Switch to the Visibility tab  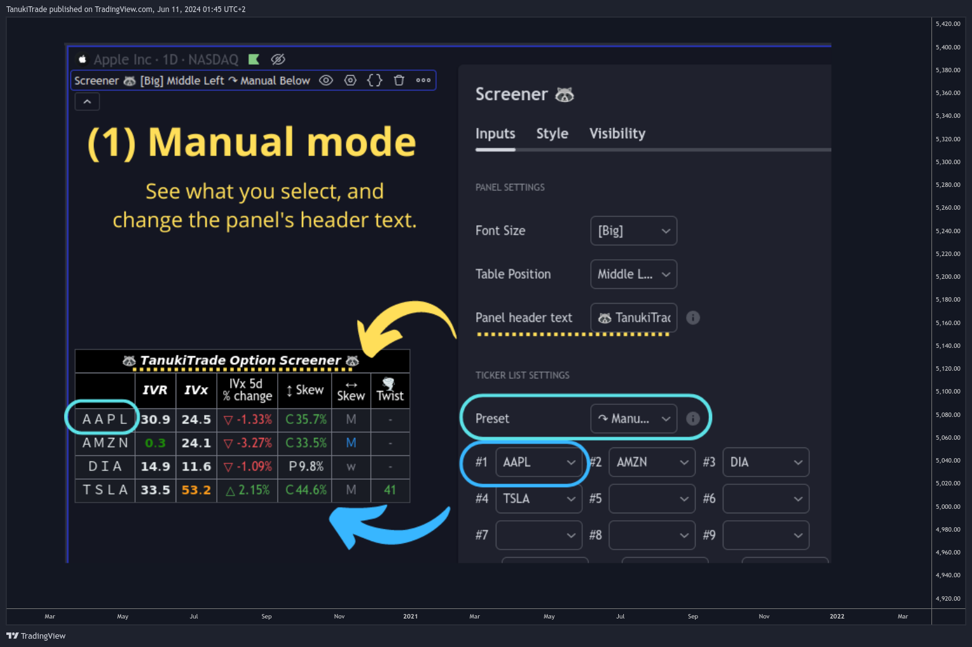click(x=617, y=134)
